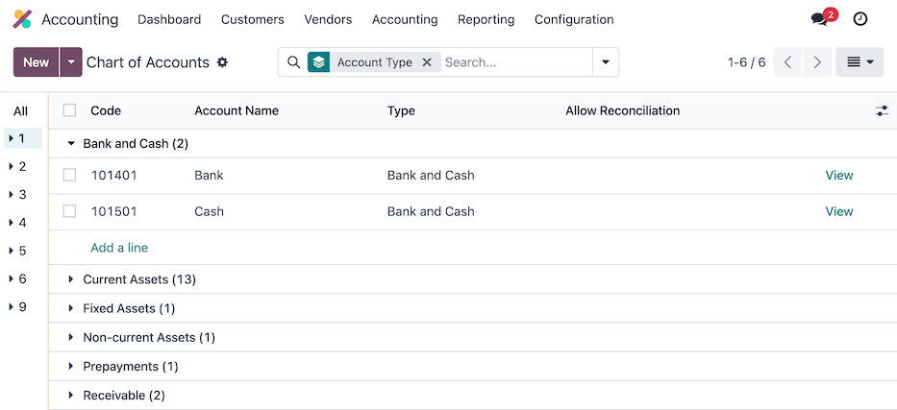Open the search options dropdown arrow
Viewport: 897px width, 410px height.
[606, 62]
